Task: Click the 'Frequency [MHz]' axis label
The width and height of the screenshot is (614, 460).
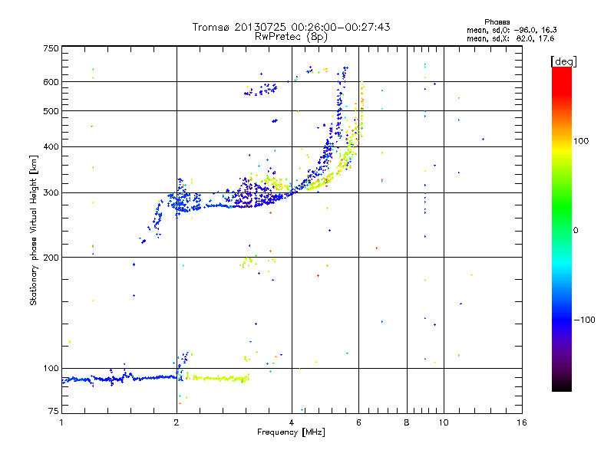Action: pos(291,432)
